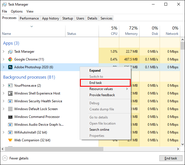This screenshot has height=165, width=185.
Task: Select Search online from context menu
Action: pos(99,130)
